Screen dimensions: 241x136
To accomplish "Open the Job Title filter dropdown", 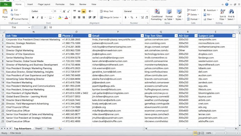I will (60, 36).
